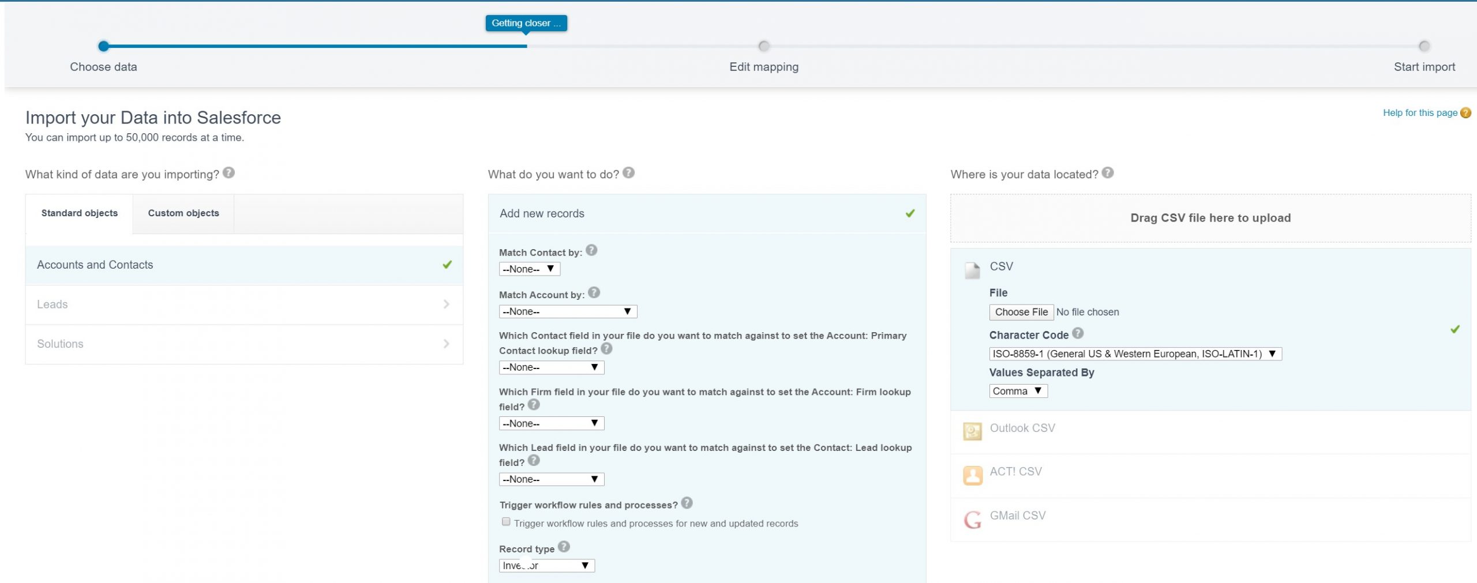Select the GMail CSV source icon
The image size is (1477, 583).
973,519
